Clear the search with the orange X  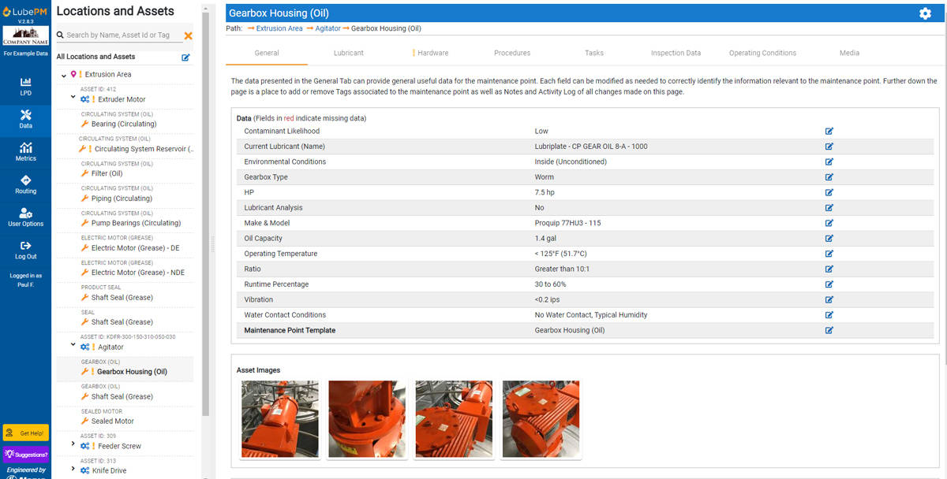(188, 35)
